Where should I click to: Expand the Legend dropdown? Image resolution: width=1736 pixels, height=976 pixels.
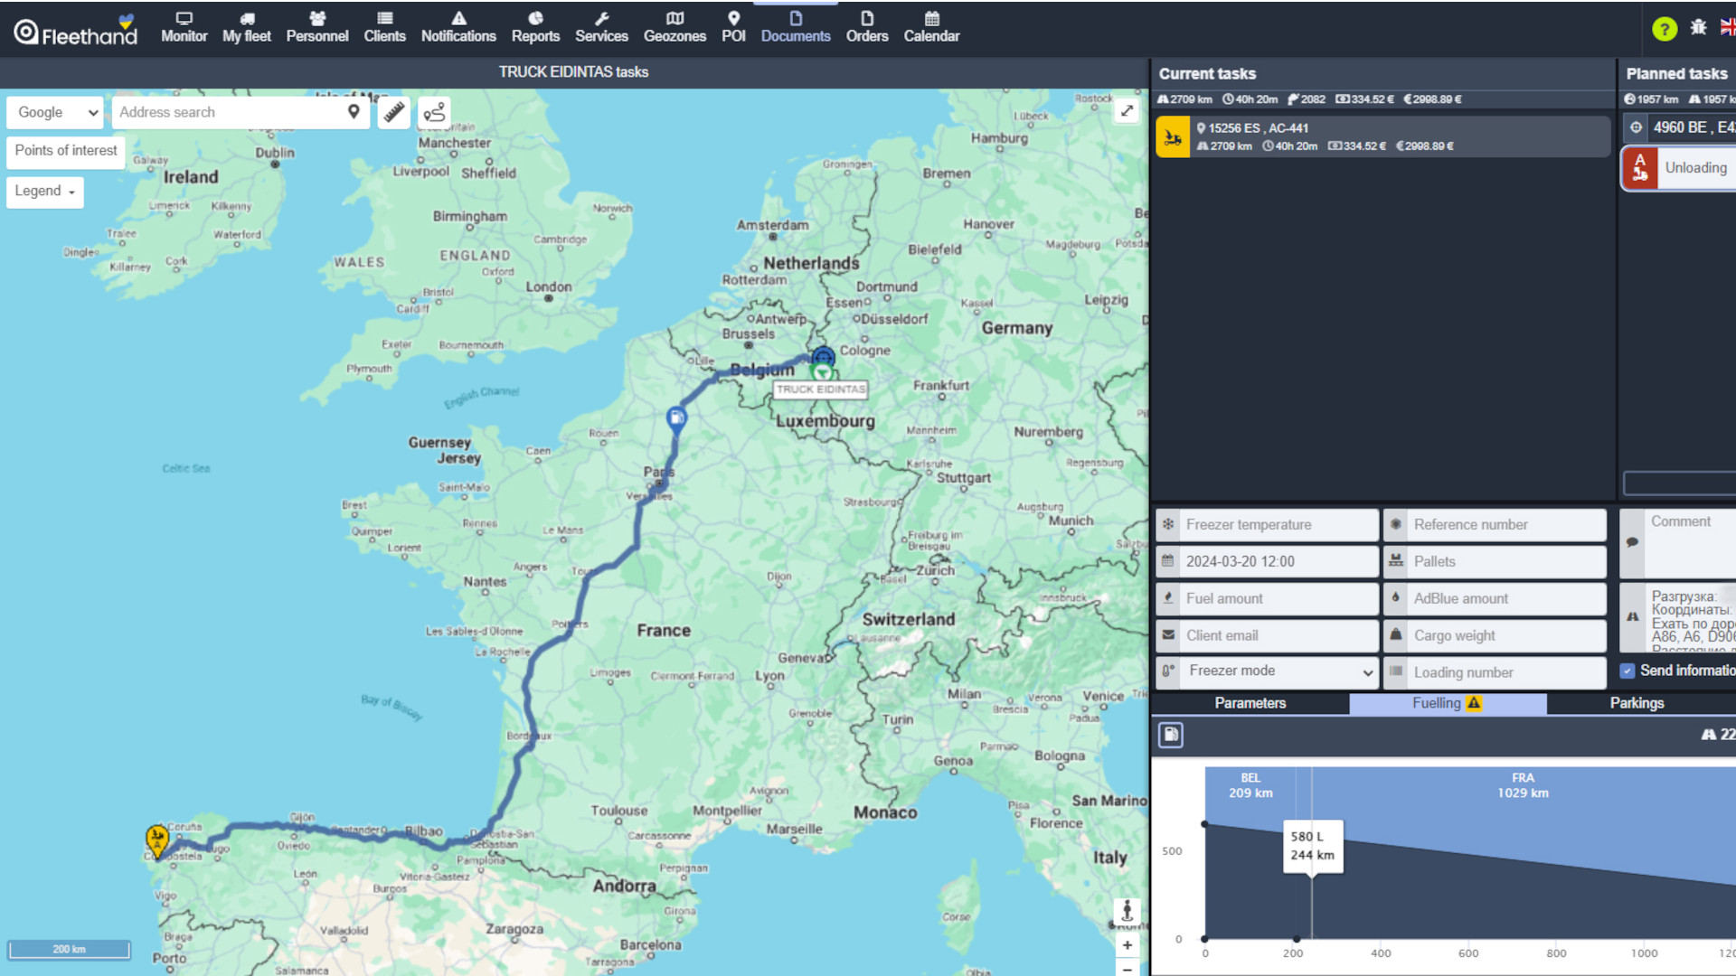point(44,191)
